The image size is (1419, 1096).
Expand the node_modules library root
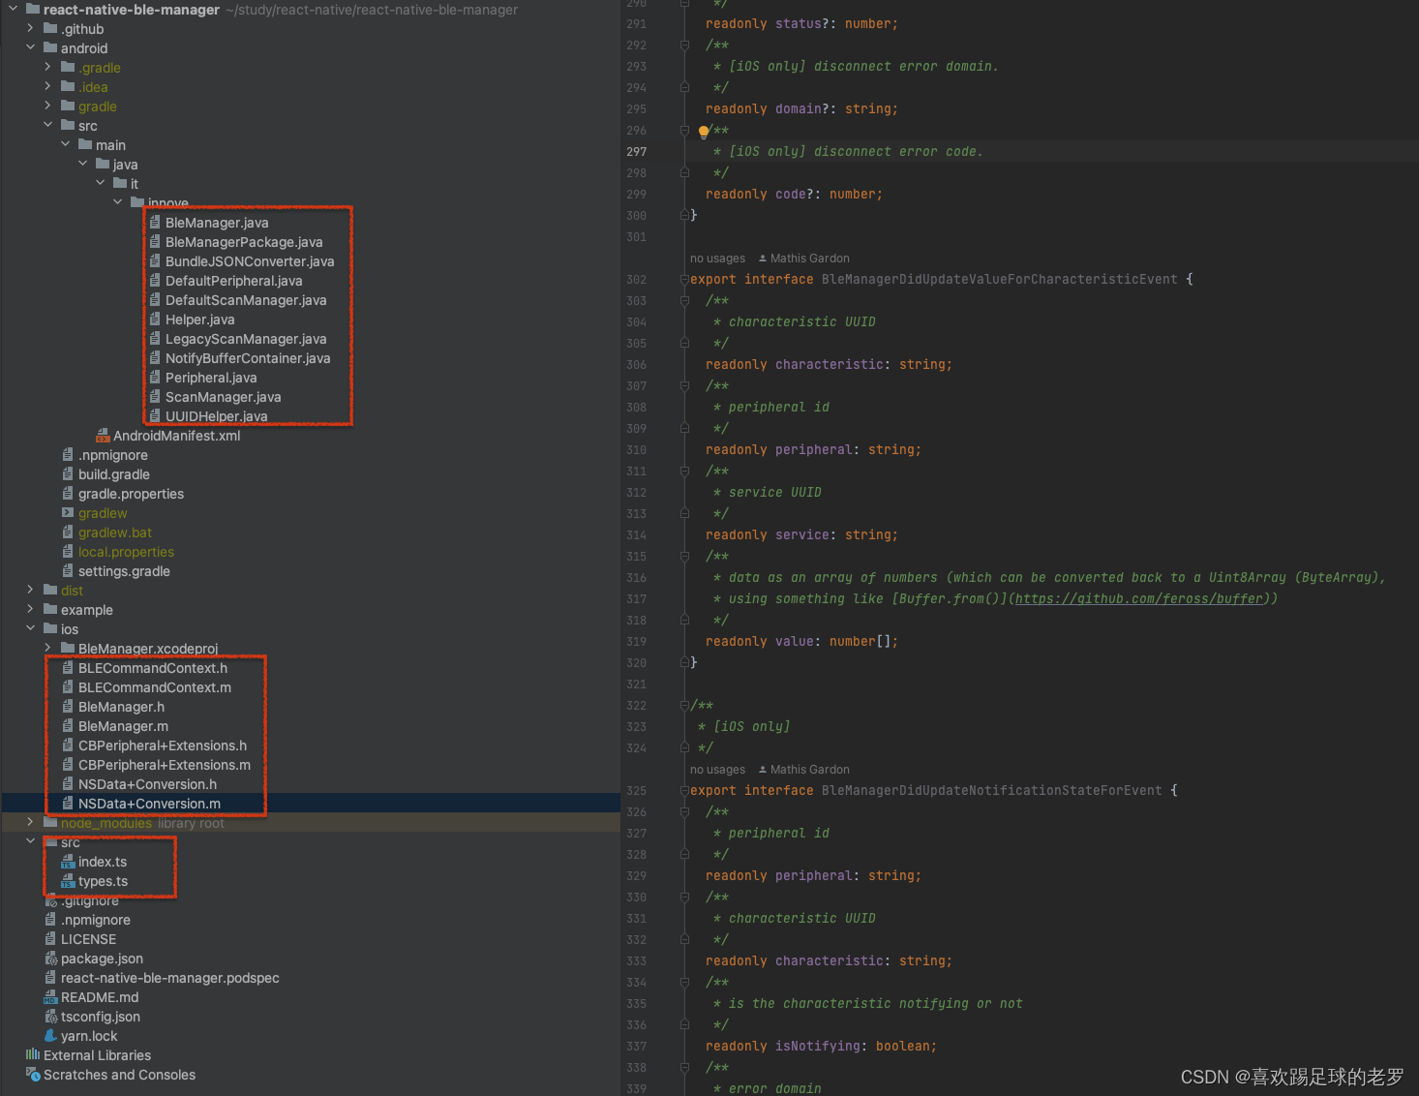(30, 823)
